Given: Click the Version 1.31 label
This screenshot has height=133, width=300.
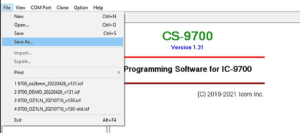Looking at the screenshot, I should (x=187, y=47).
